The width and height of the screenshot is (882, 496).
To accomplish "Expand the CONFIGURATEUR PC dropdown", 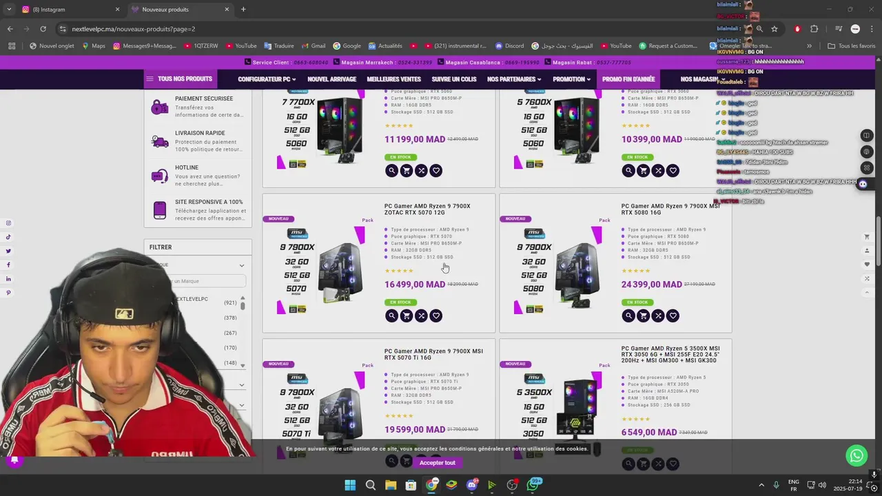I will coord(267,79).
